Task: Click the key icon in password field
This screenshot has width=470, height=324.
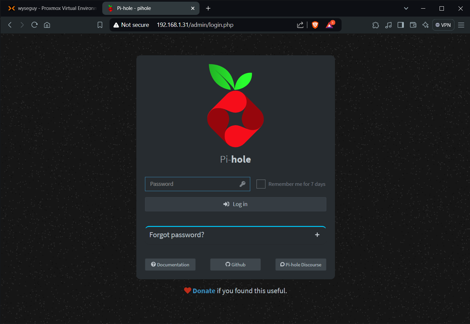Action: click(x=243, y=184)
